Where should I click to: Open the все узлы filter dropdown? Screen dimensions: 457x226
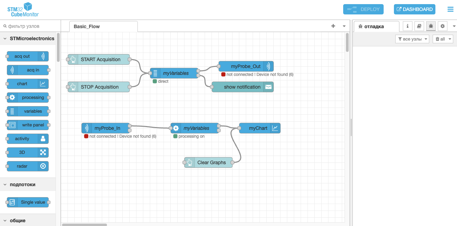point(412,39)
